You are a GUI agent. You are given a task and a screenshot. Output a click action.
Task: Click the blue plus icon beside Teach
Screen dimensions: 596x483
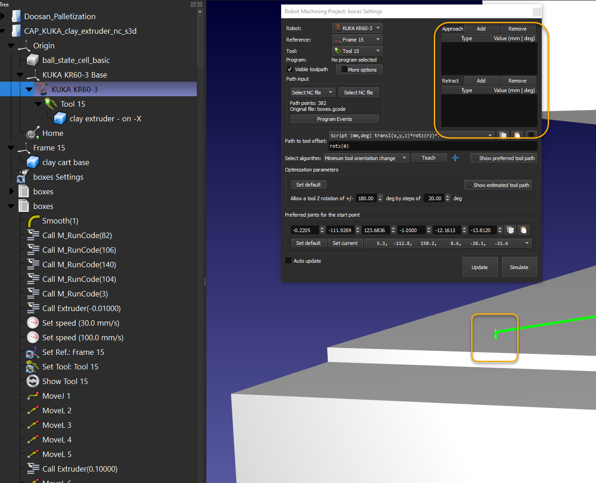click(x=455, y=158)
